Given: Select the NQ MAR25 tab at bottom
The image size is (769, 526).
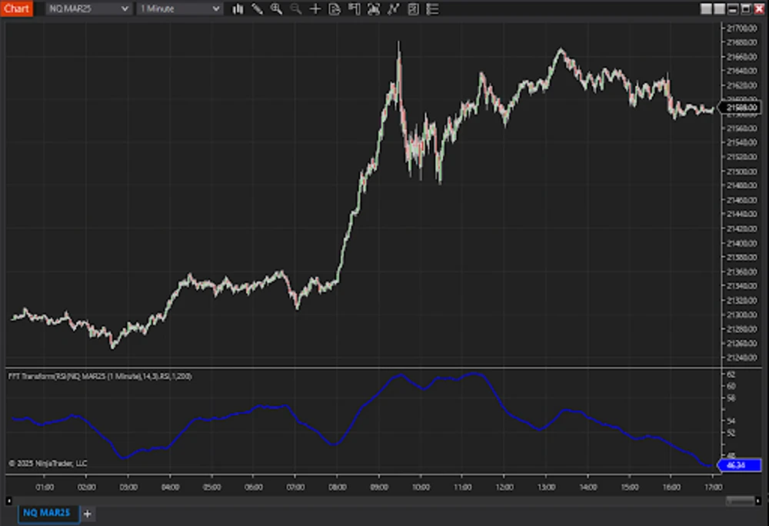Looking at the screenshot, I should pyautogui.click(x=47, y=513).
